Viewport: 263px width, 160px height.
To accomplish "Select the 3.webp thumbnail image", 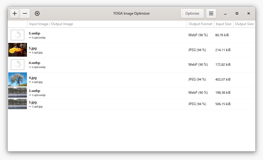I will 18,92.
